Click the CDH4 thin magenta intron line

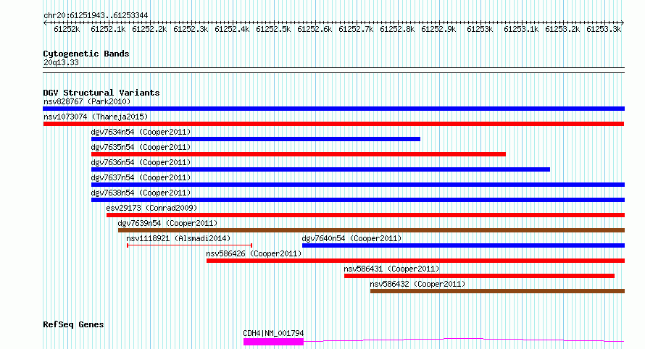(x=464, y=340)
